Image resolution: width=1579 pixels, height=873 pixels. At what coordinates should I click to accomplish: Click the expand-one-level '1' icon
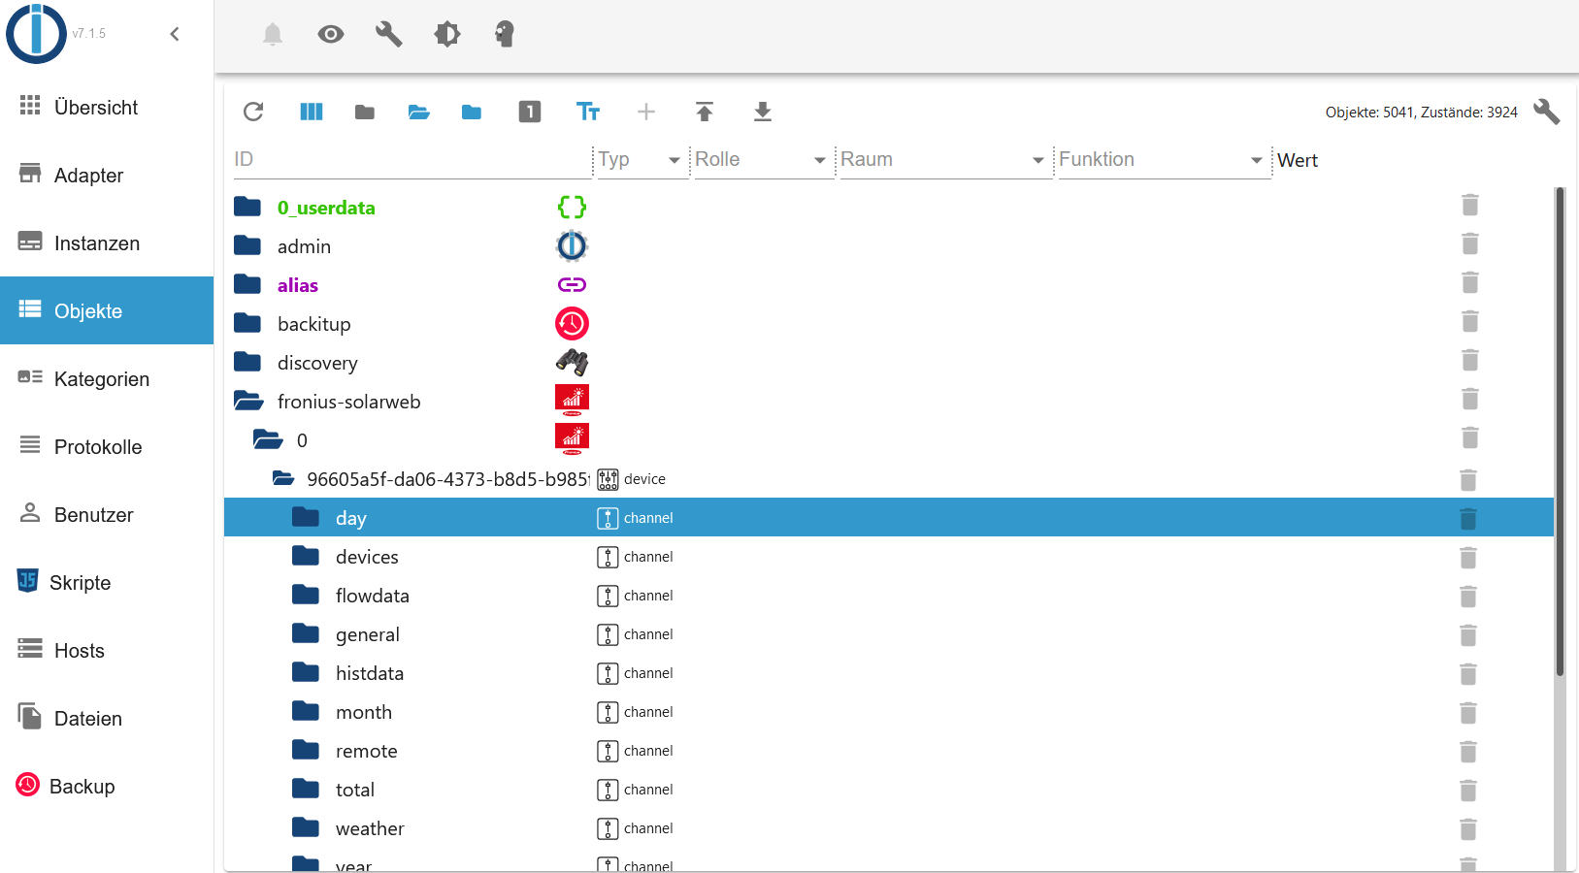tap(530, 112)
